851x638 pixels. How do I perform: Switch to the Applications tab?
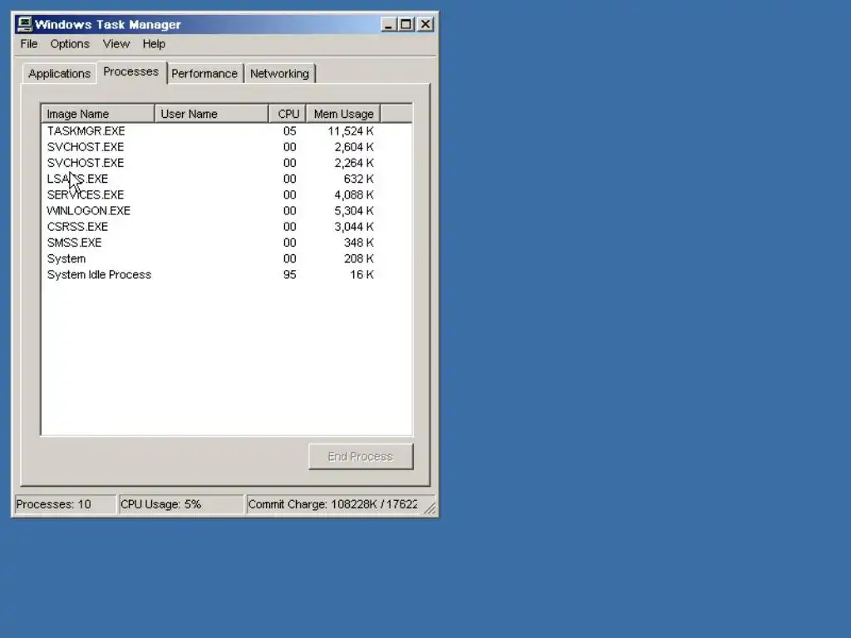pyautogui.click(x=59, y=74)
